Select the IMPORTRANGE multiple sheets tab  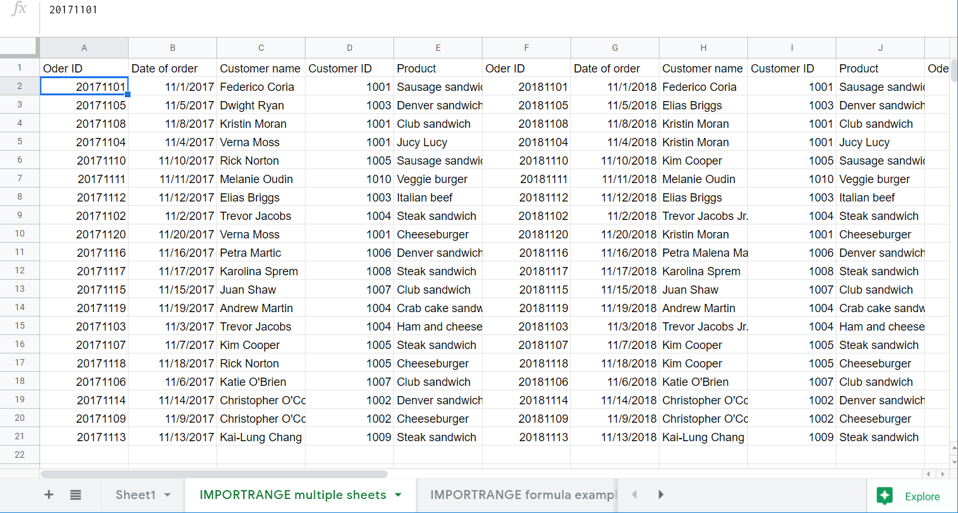(x=293, y=494)
